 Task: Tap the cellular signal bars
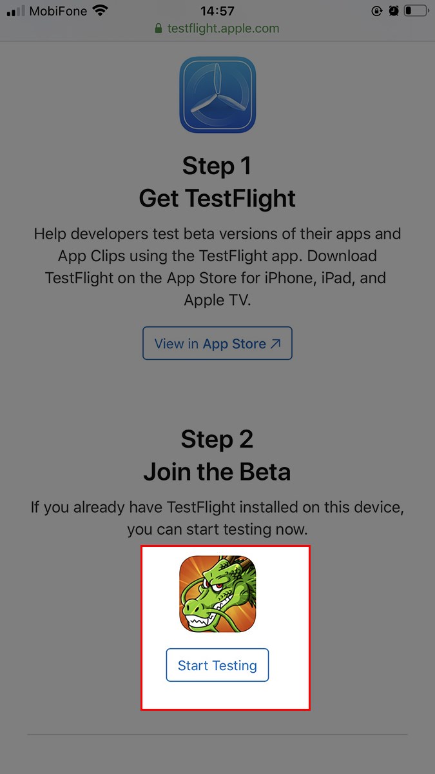pyautogui.click(x=15, y=11)
